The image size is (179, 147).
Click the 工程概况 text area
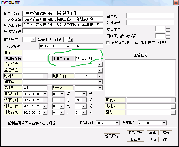pyautogui.click(x=140, y=78)
